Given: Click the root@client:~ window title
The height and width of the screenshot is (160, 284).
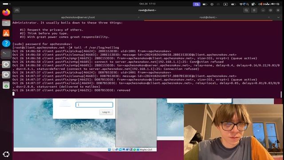Looking at the screenshot, I should coord(147,10).
